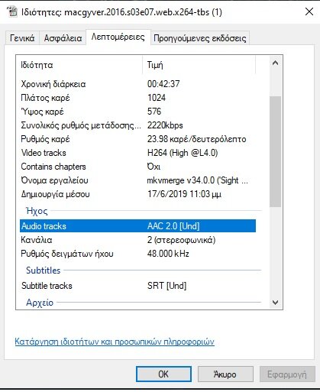Select the Λεπτομέρειες tab

tap(118, 37)
